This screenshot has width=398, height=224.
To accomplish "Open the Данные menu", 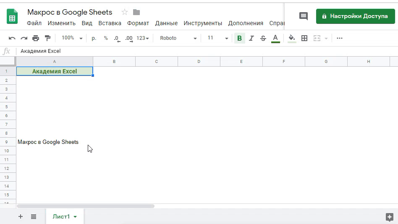I will click(x=166, y=23).
